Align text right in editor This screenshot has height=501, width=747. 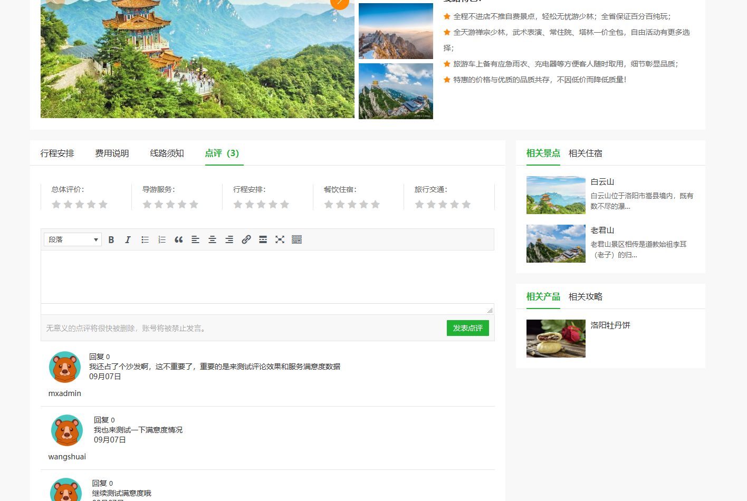[x=229, y=239]
